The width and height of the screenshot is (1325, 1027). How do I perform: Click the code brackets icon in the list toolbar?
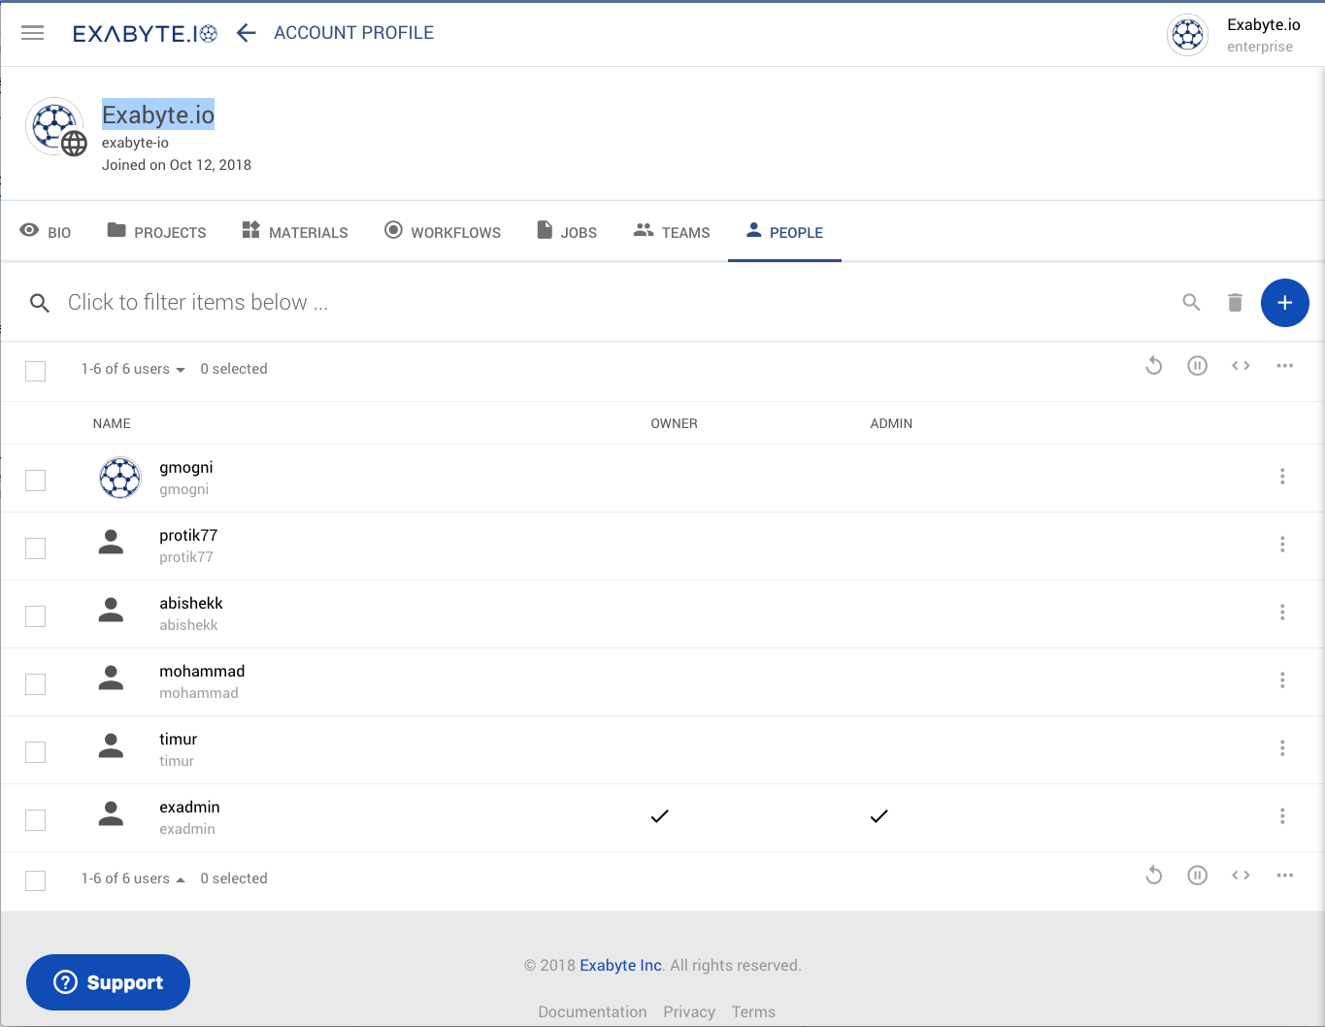tap(1241, 366)
